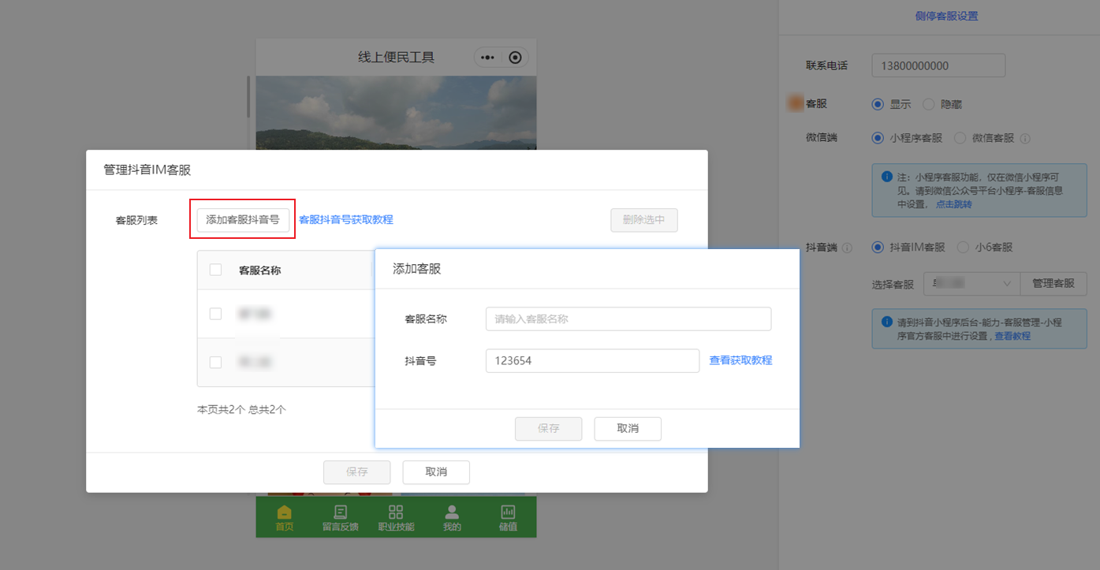This screenshot has width=1100, height=570.
Task: Tick the select-all checkbox beside 客服名称
Action: [215, 270]
